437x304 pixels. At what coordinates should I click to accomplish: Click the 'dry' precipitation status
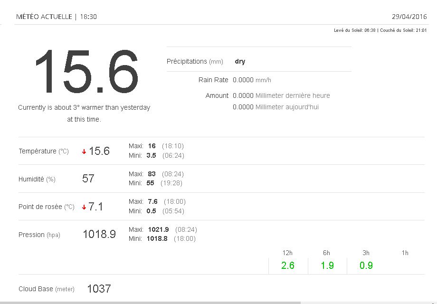240,61
